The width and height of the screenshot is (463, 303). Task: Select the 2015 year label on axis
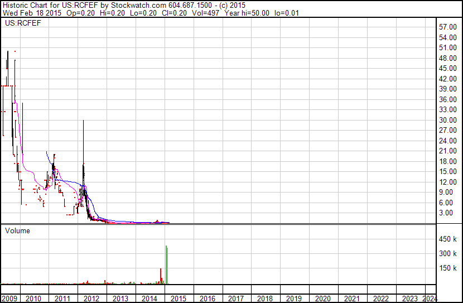point(179,299)
